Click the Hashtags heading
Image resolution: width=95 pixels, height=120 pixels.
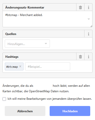pos(12,57)
